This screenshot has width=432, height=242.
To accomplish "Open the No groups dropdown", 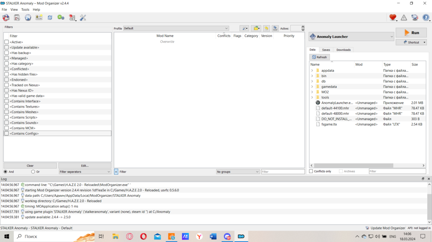I will 238,172.
